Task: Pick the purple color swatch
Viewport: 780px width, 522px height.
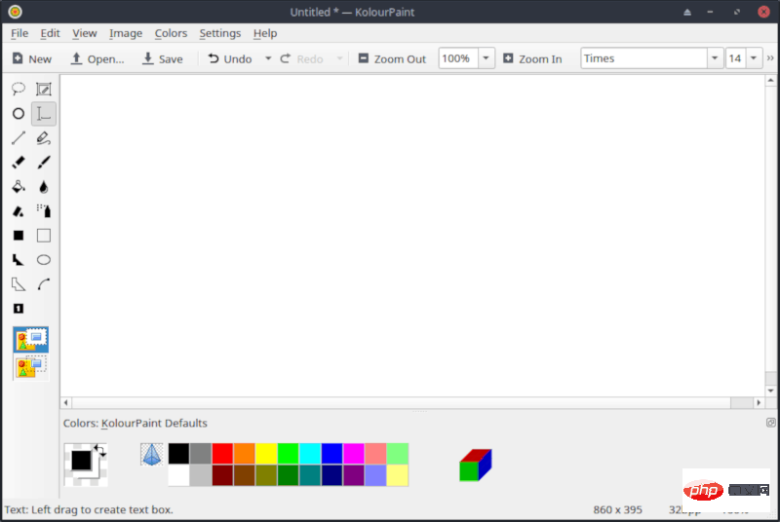Action: coord(354,475)
